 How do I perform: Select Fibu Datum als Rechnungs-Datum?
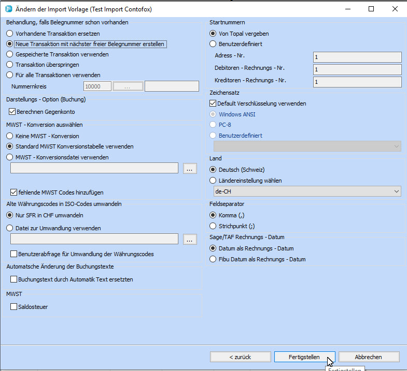[213, 259]
